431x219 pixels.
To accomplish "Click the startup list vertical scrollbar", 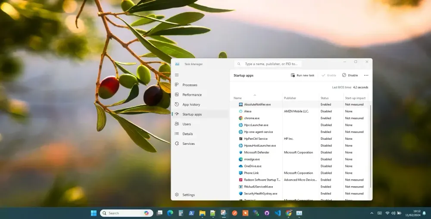I will point(371,146).
